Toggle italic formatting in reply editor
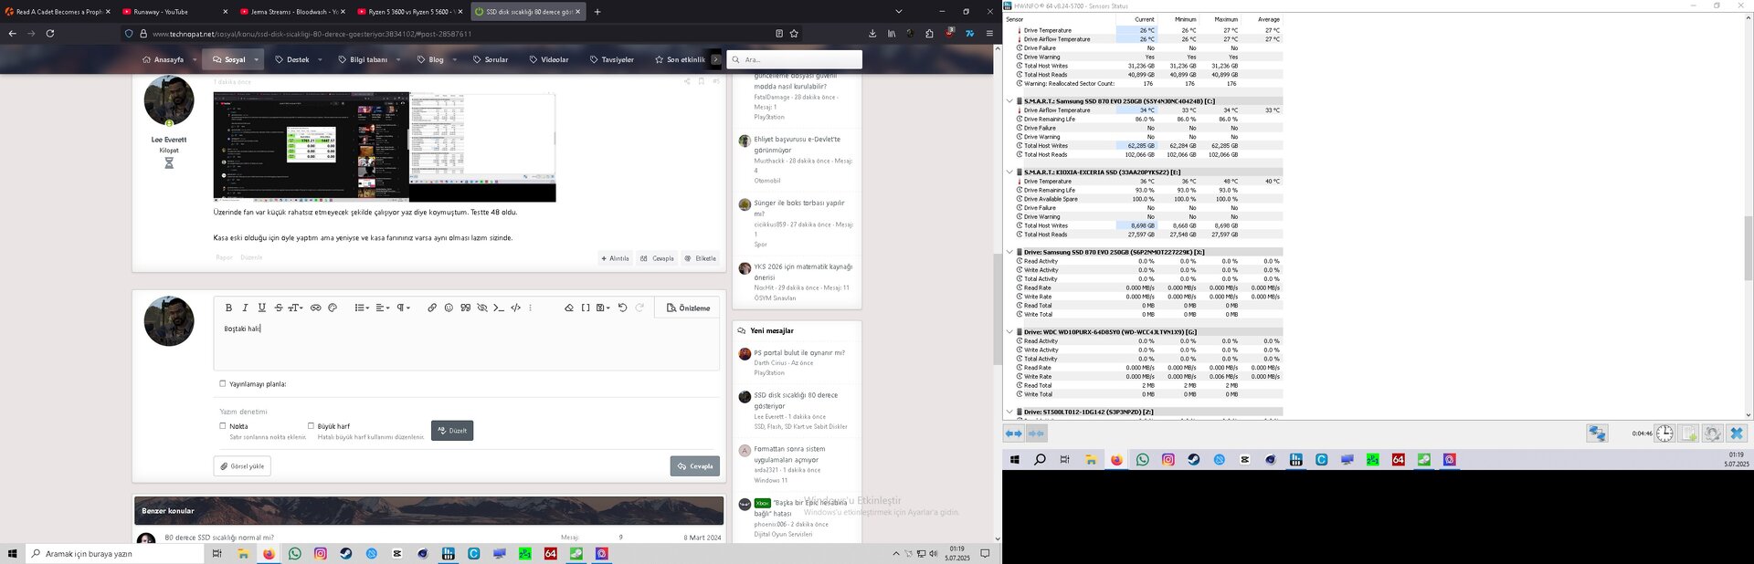The height and width of the screenshot is (564, 1754). (245, 308)
